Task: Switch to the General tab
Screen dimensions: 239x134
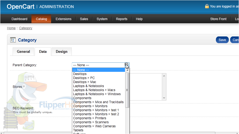Action: 23,52
